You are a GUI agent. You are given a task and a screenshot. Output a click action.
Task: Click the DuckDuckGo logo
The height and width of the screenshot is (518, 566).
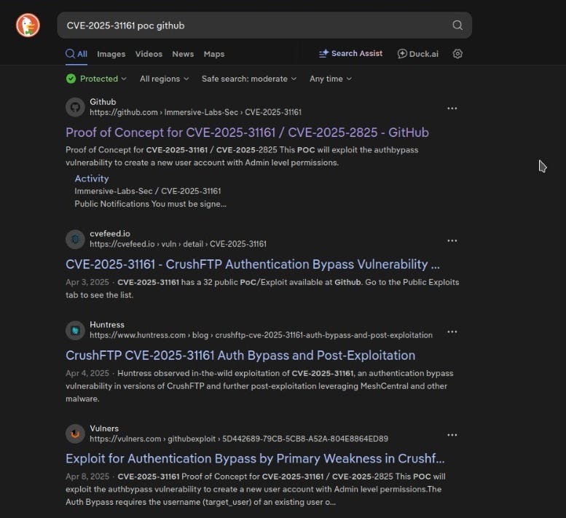coord(28,25)
